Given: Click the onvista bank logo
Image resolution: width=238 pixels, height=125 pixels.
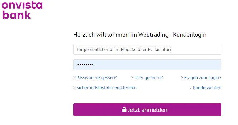Looking at the screenshot, I should tap(21, 10).
